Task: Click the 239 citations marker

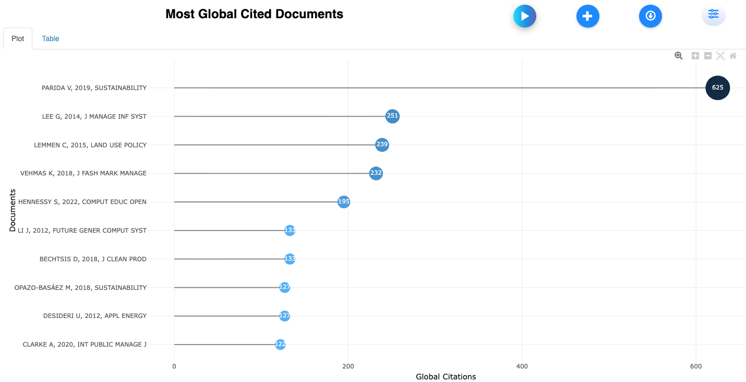Action: pyautogui.click(x=382, y=145)
